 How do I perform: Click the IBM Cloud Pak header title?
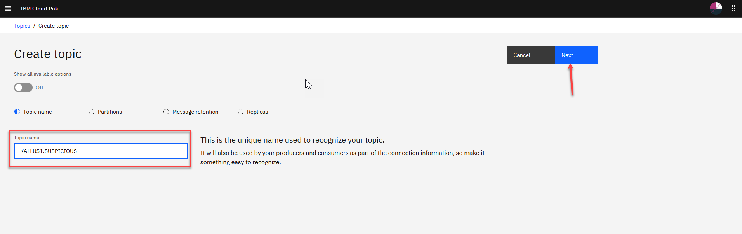[x=39, y=9]
